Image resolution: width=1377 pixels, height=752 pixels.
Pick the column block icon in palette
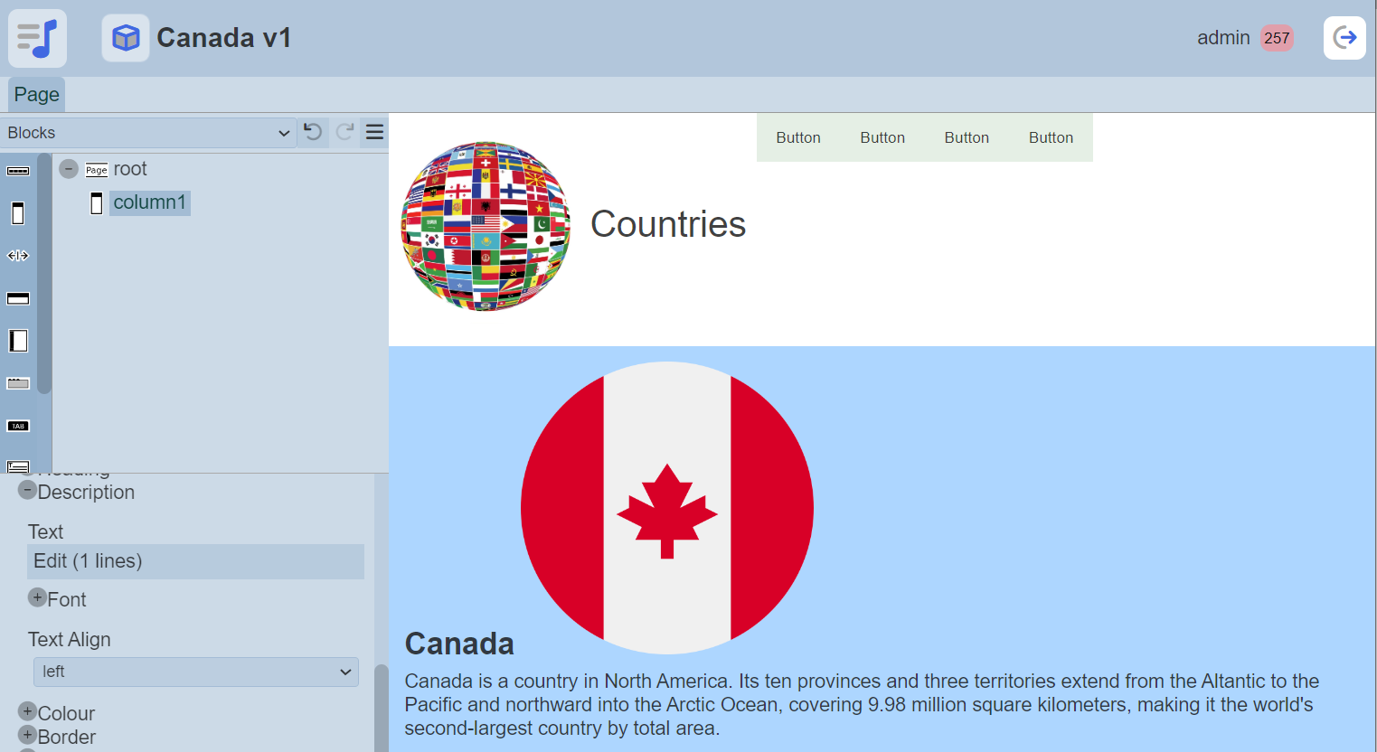(18, 213)
